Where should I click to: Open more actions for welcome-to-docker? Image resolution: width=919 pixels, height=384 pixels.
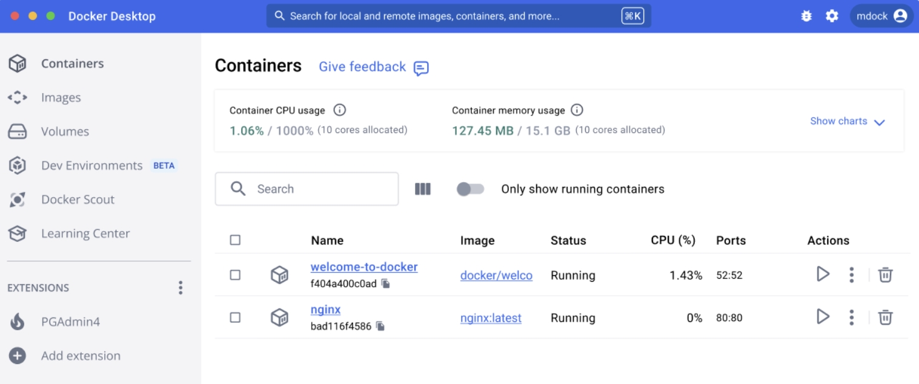coord(851,275)
